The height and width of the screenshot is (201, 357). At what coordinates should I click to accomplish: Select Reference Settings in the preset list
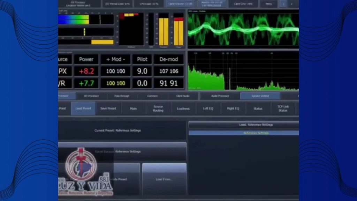[x=244, y=133]
